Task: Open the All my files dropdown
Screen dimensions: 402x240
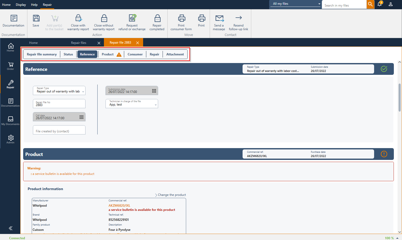Action: [x=319, y=4]
